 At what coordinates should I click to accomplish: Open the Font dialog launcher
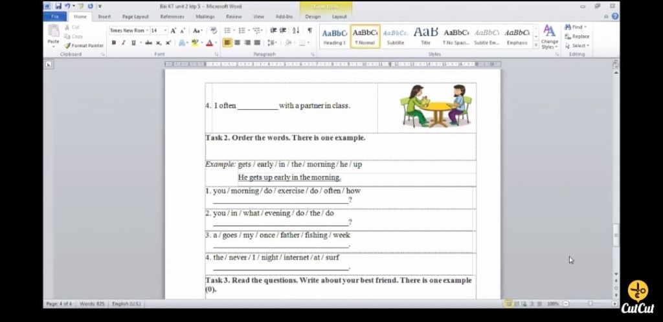pos(216,54)
